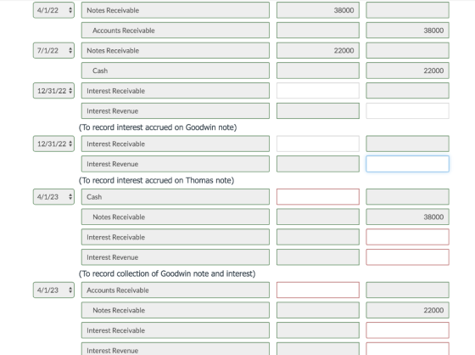Click debit field for Thomas Interest Receivable accrual
The height and width of the screenshot is (355, 475).
(x=318, y=144)
